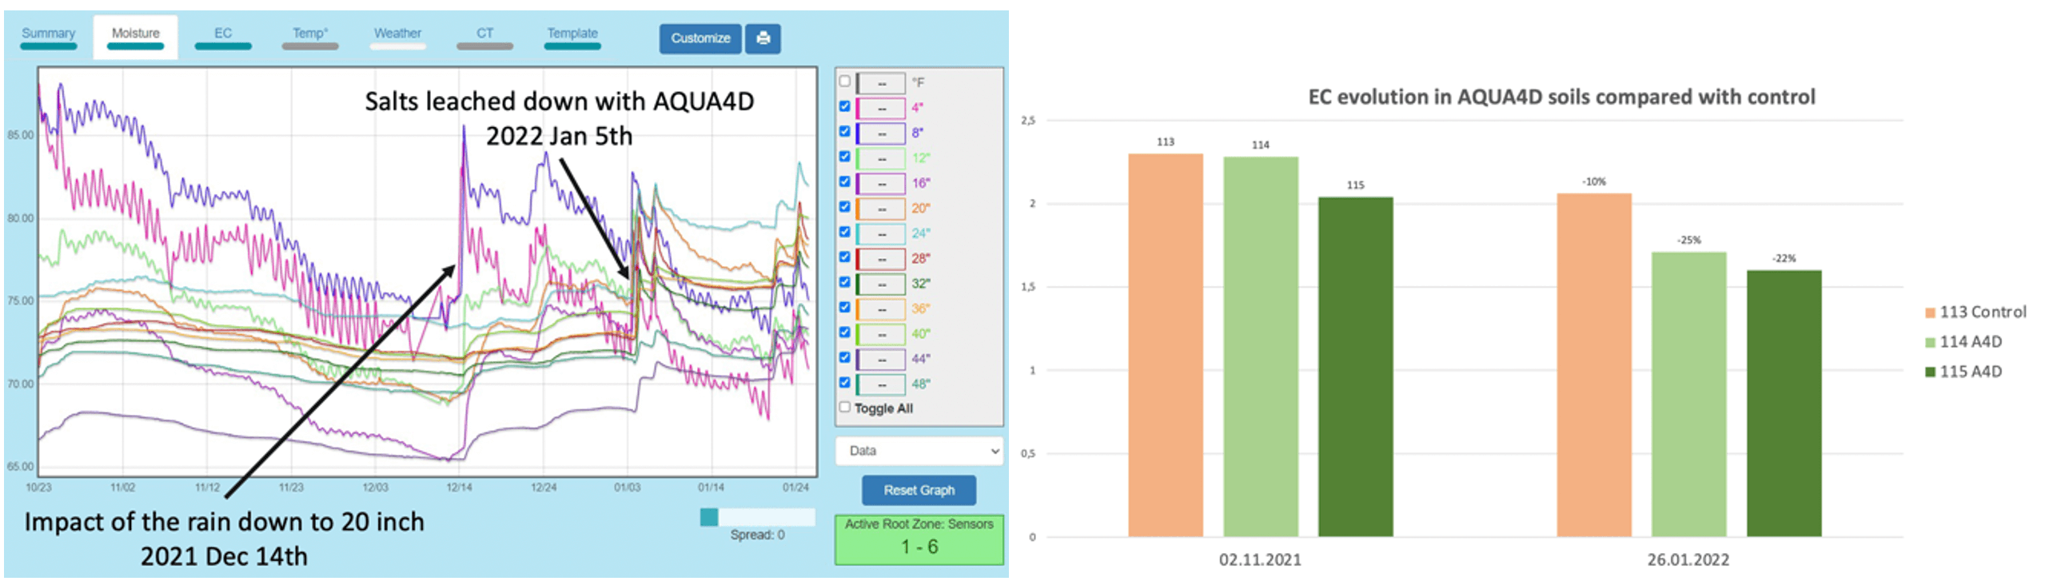2045x585 pixels.
Task: Open the Data dropdown menu
Action: [x=919, y=451]
